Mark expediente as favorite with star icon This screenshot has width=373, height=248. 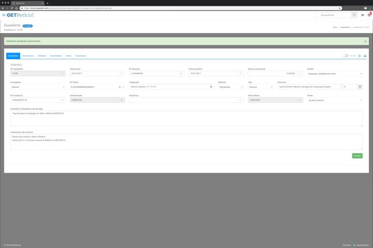(360, 56)
